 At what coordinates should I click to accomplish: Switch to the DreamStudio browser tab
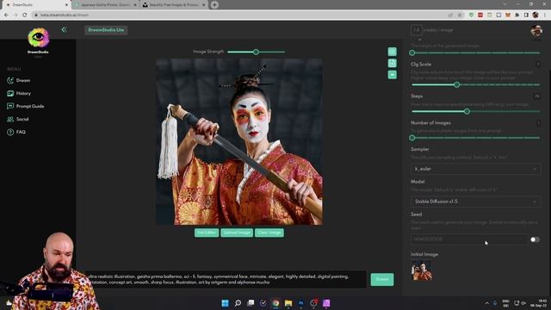(36, 5)
